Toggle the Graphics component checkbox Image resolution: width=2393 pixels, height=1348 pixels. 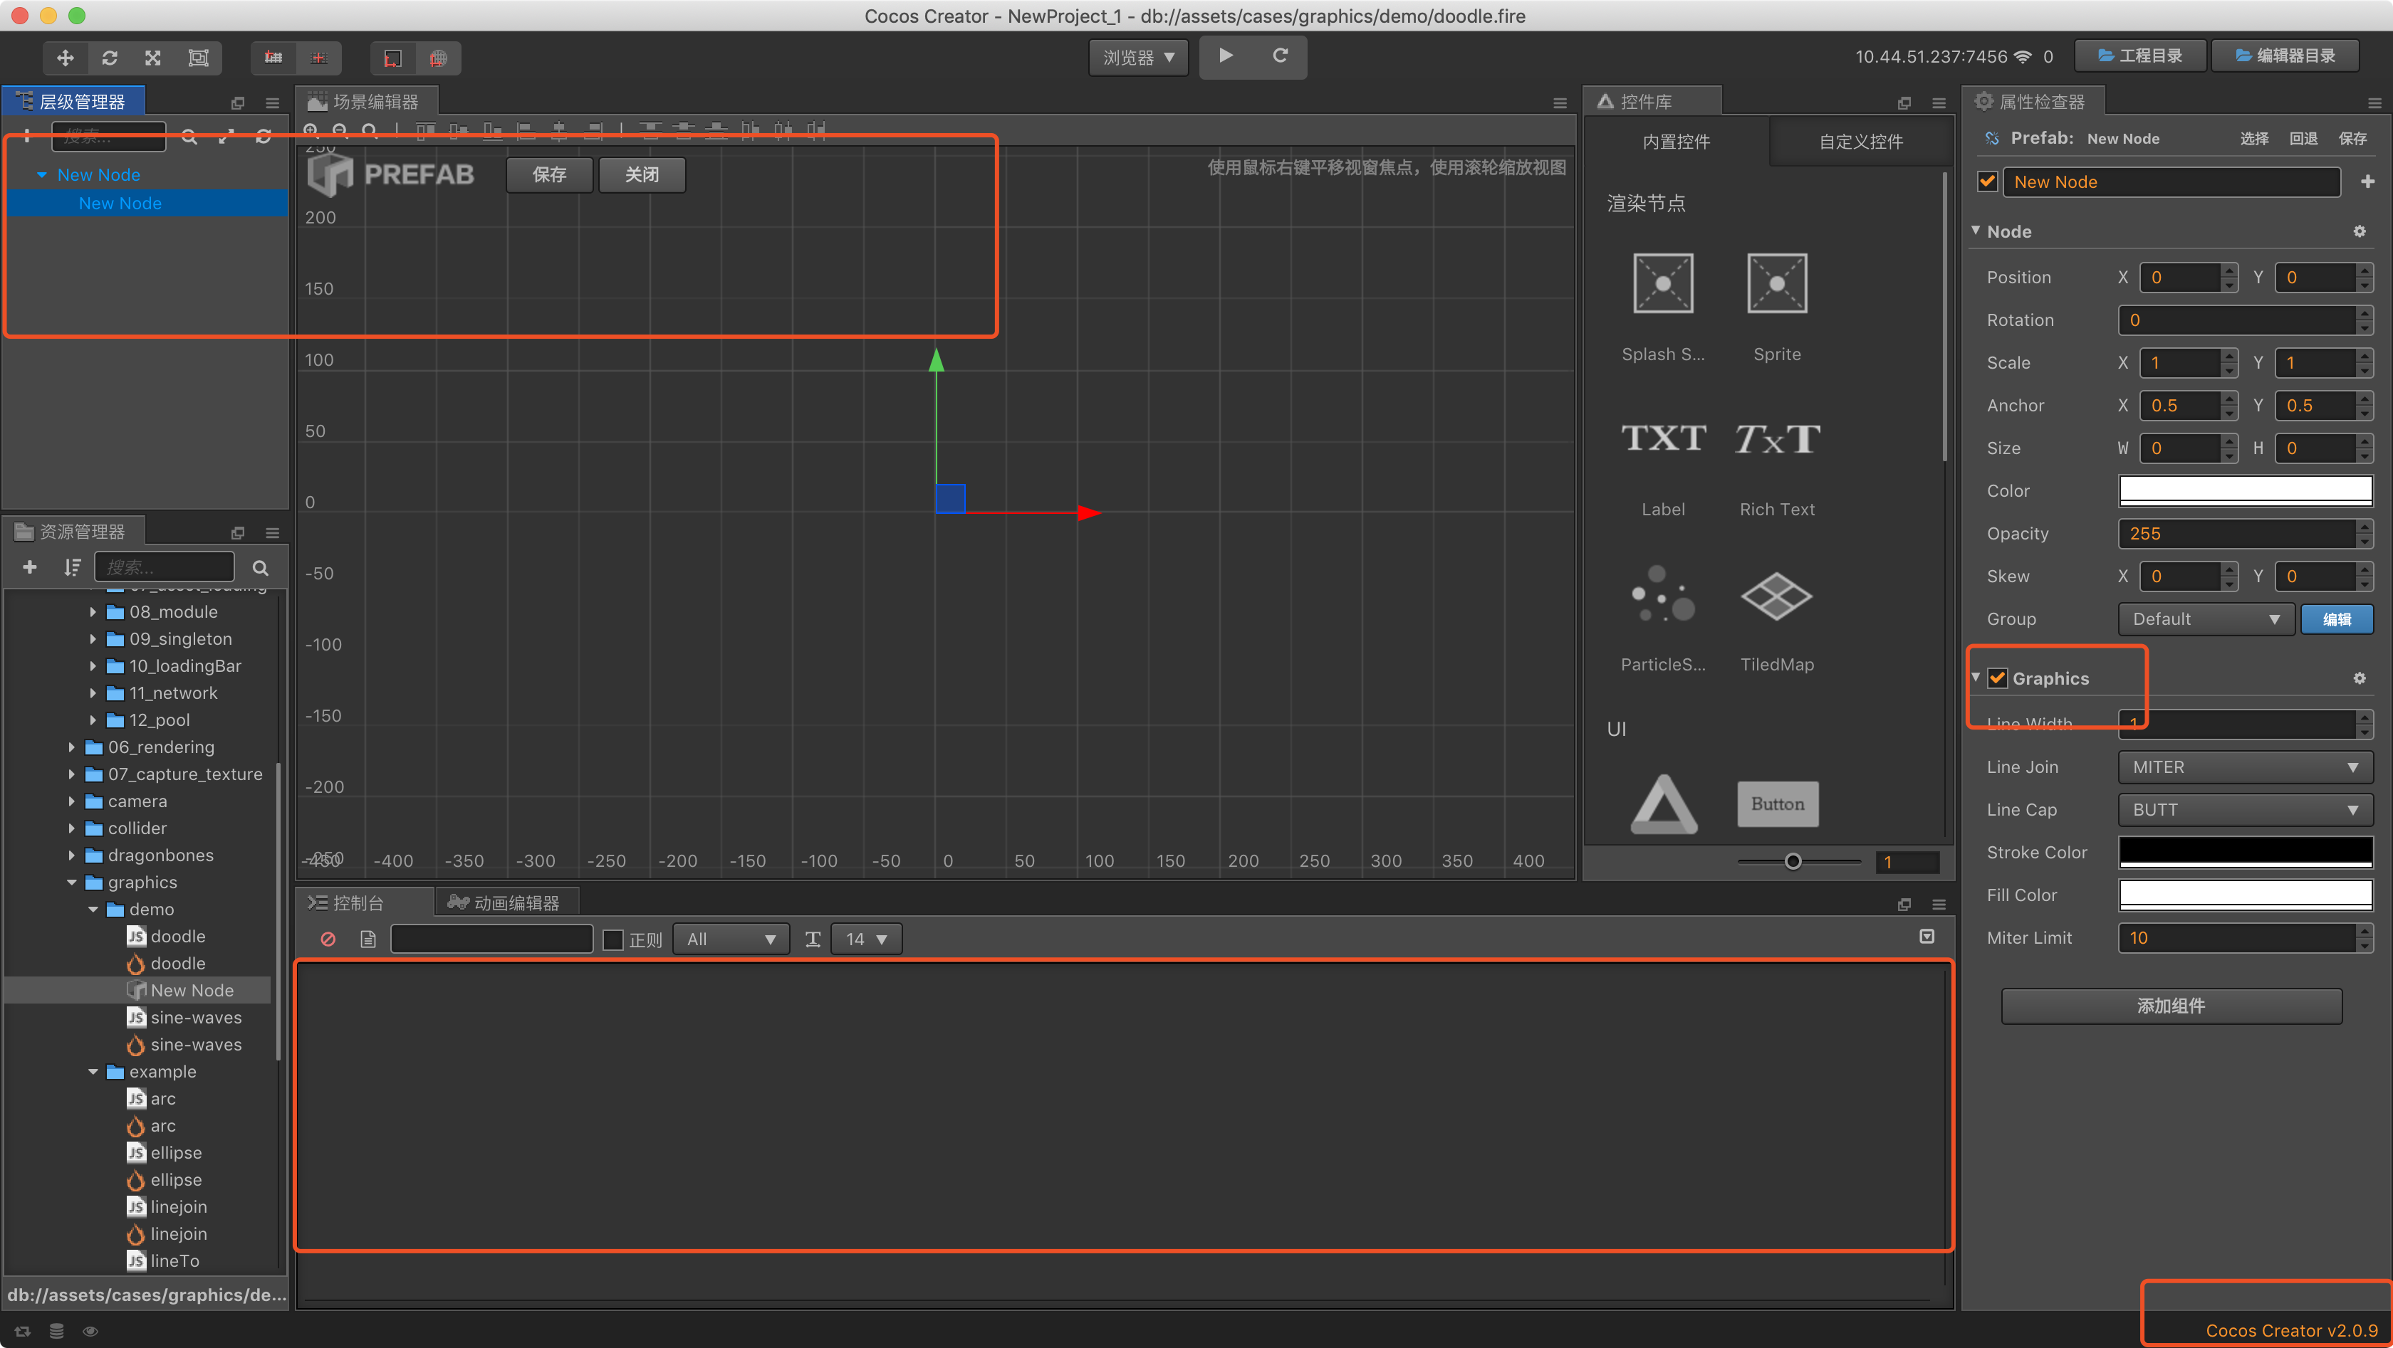point(1997,679)
